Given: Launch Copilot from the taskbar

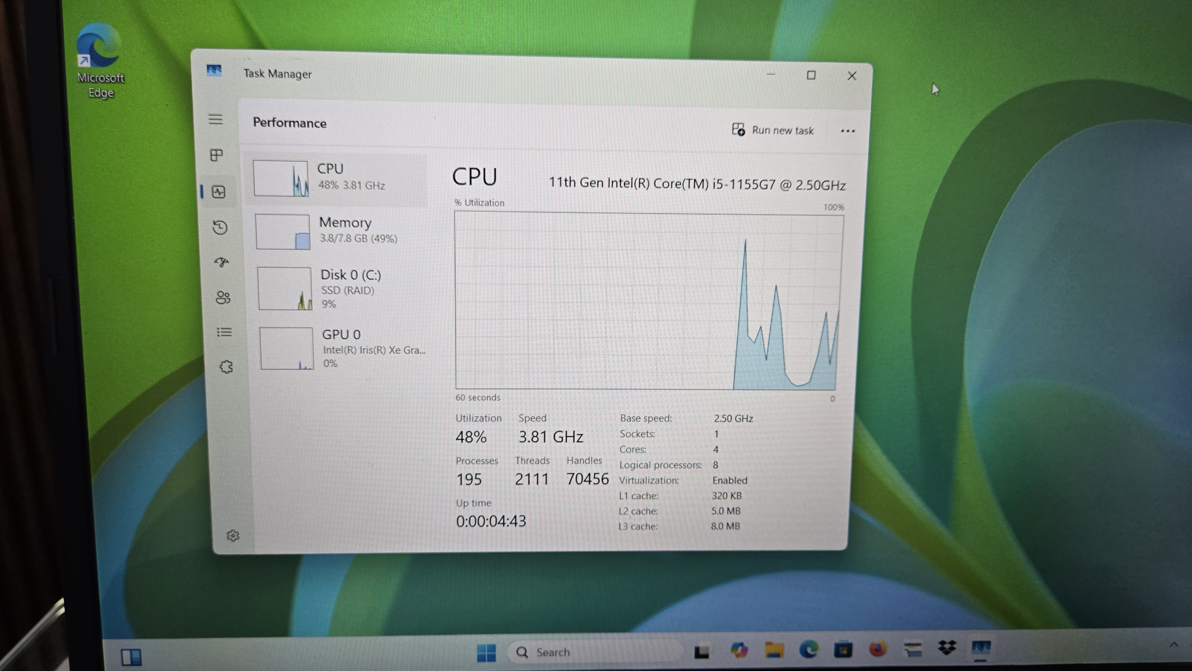Looking at the screenshot, I should (x=739, y=650).
